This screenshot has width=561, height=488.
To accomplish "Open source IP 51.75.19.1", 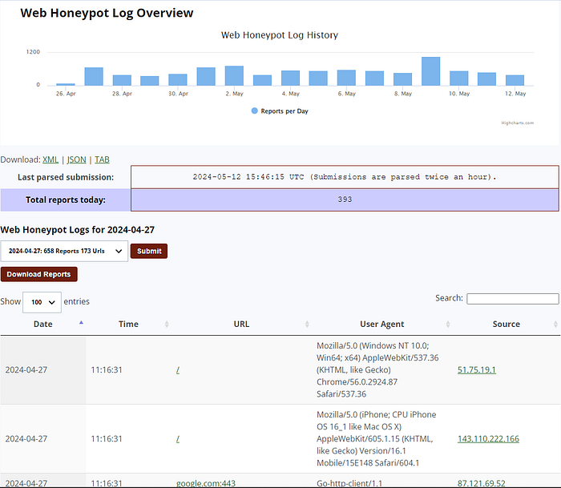I will [477, 370].
